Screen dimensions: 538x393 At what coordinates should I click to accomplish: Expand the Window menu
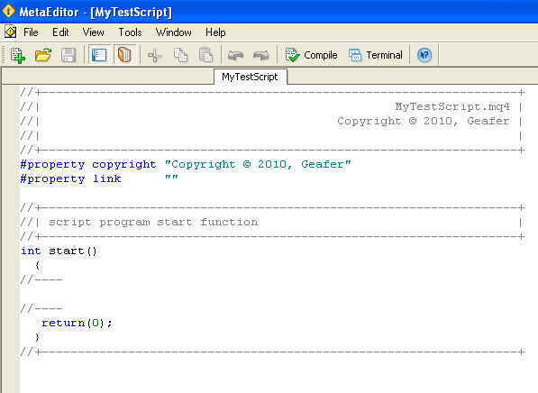click(x=174, y=32)
